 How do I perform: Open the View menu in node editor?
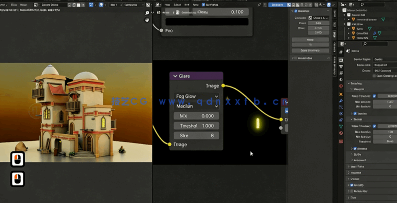[167, 5]
